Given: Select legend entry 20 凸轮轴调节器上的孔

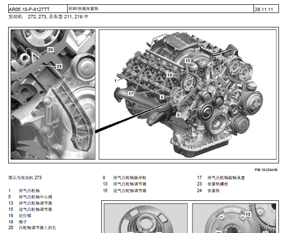Looking at the screenshot, I should click(32, 228).
